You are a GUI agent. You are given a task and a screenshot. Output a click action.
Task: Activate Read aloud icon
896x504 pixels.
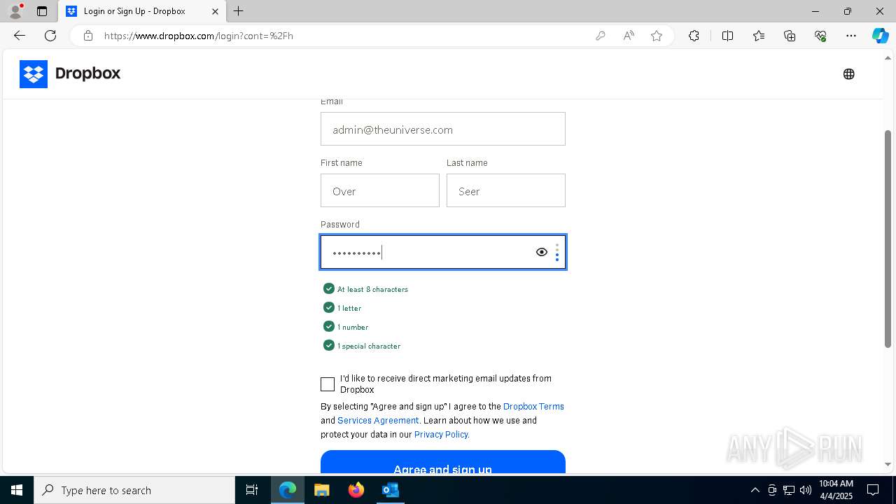pyautogui.click(x=629, y=36)
